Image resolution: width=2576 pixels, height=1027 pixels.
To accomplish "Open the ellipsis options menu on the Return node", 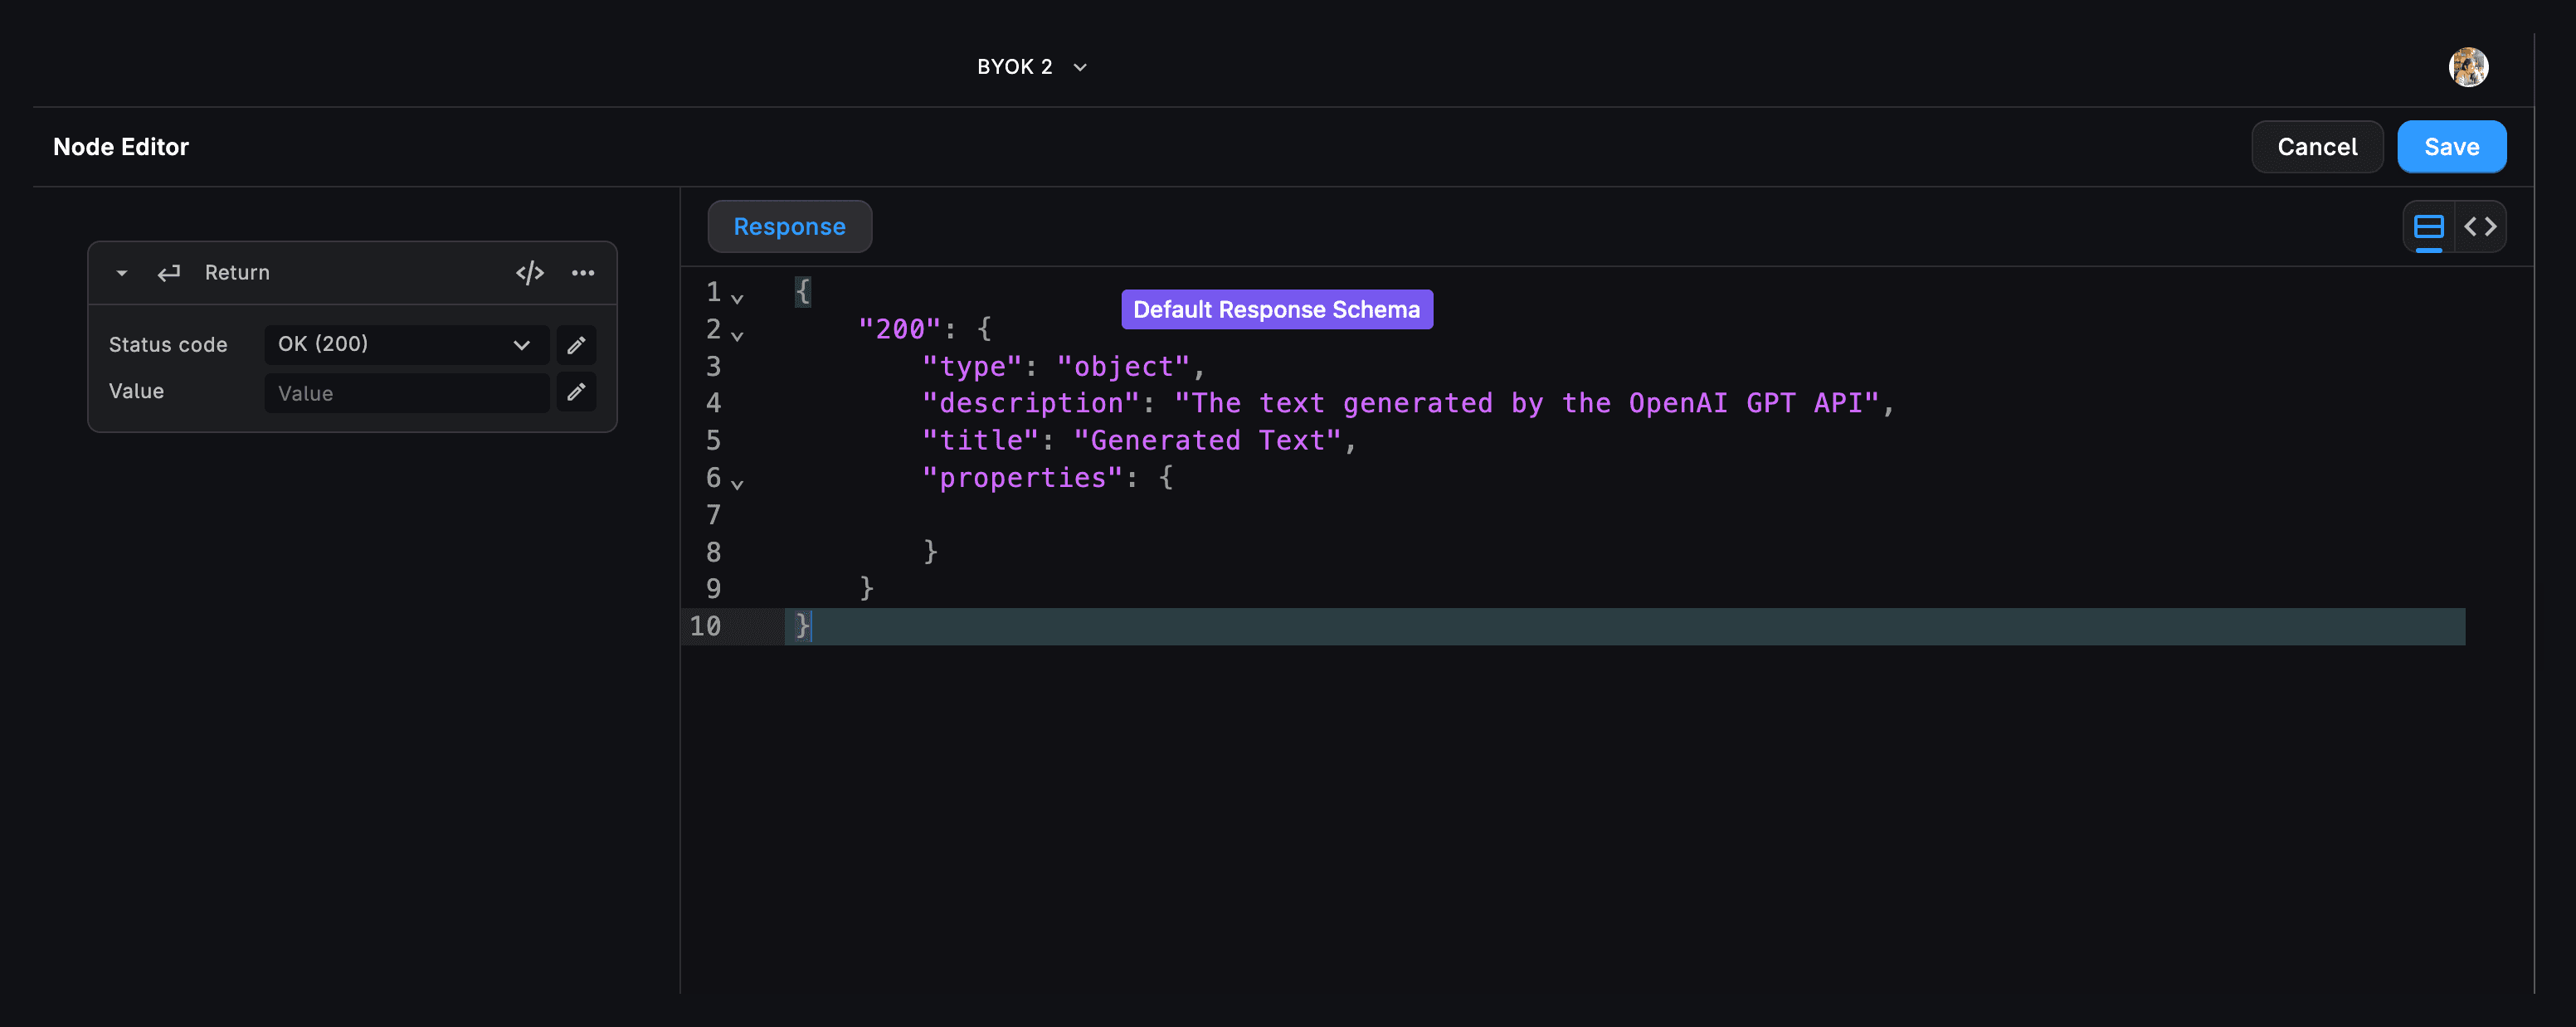I will (583, 272).
